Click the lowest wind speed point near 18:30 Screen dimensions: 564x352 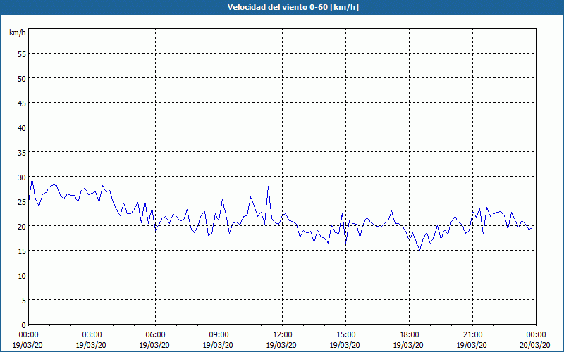pyautogui.click(x=419, y=251)
